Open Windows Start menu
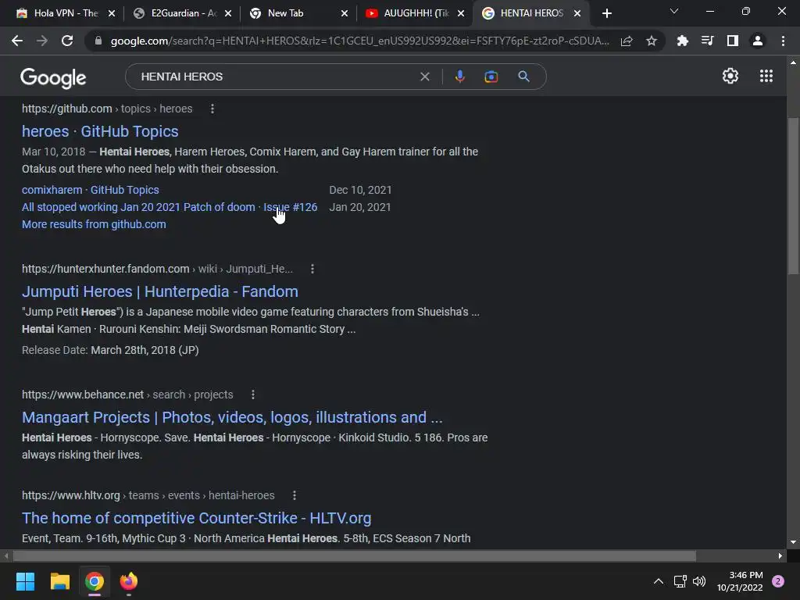800x600 pixels. [25, 581]
